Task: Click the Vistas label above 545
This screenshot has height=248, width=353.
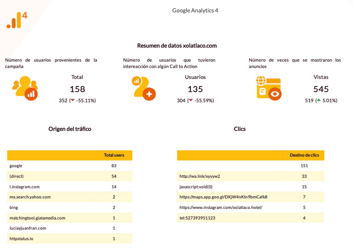Action: (321, 77)
